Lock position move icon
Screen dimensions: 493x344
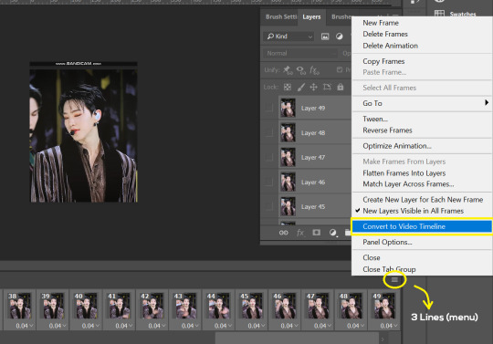coord(314,87)
